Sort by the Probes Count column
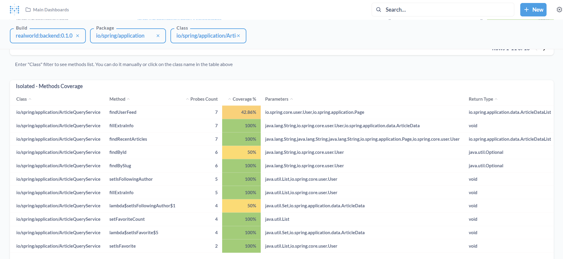 (202, 99)
